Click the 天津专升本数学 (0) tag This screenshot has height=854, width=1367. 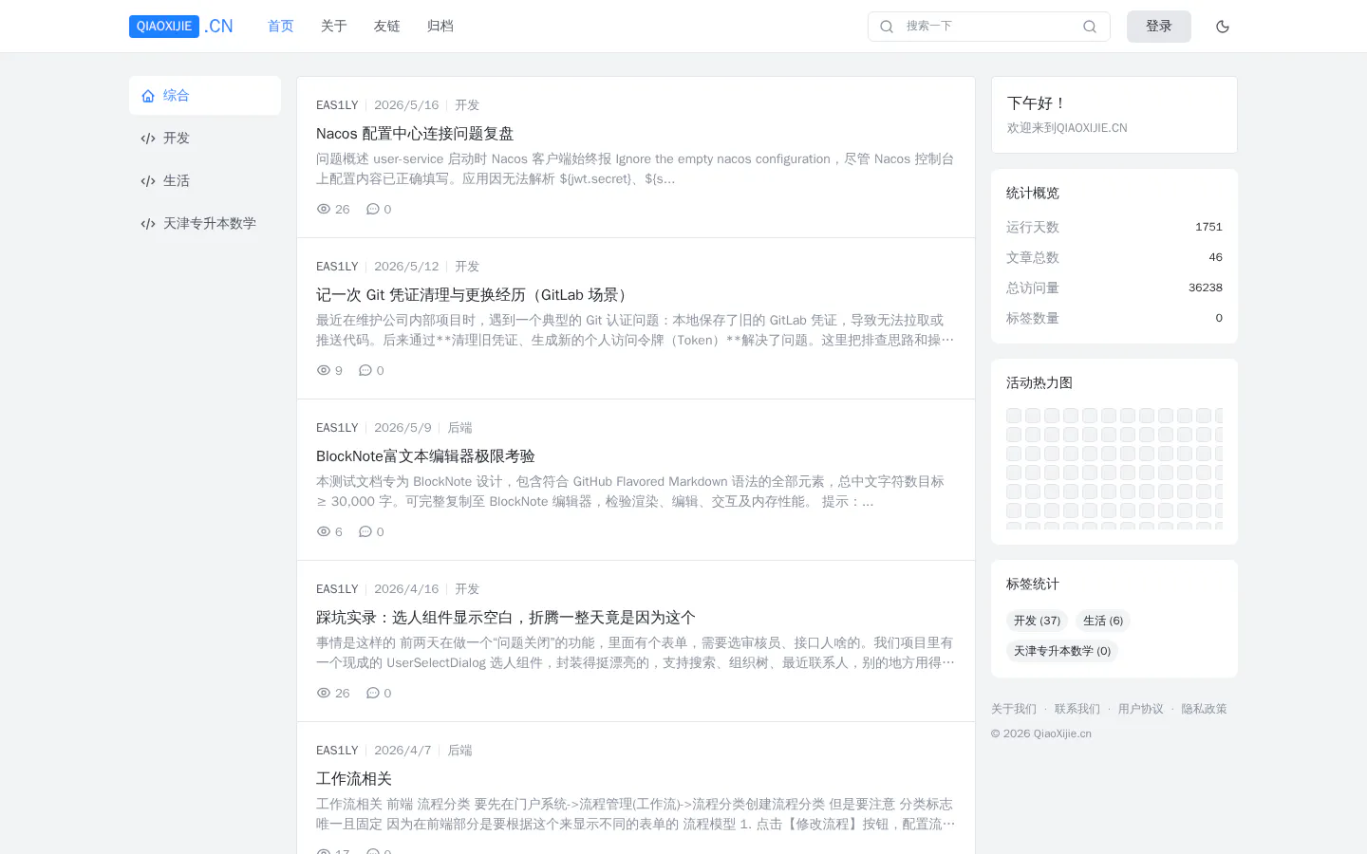pyautogui.click(x=1062, y=651)
